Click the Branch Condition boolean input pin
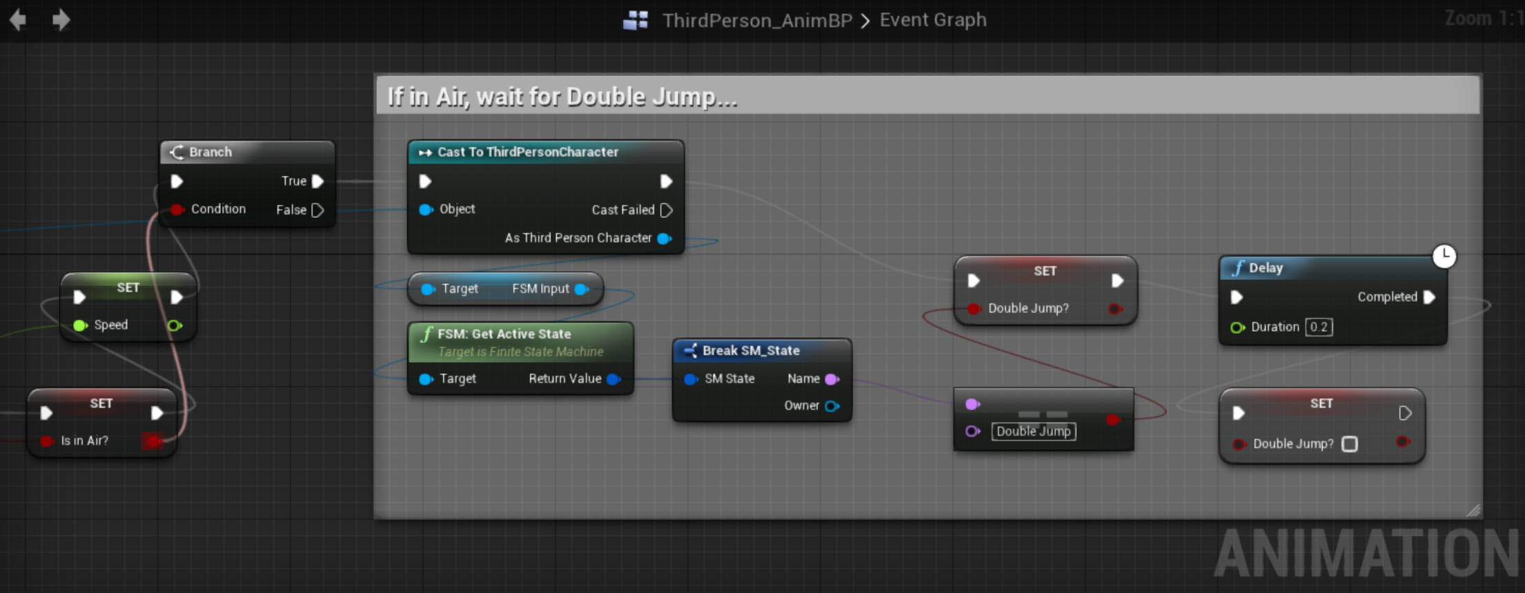Screen dimensions: 1525x593 pyautogui.click(x=177, y=210)
